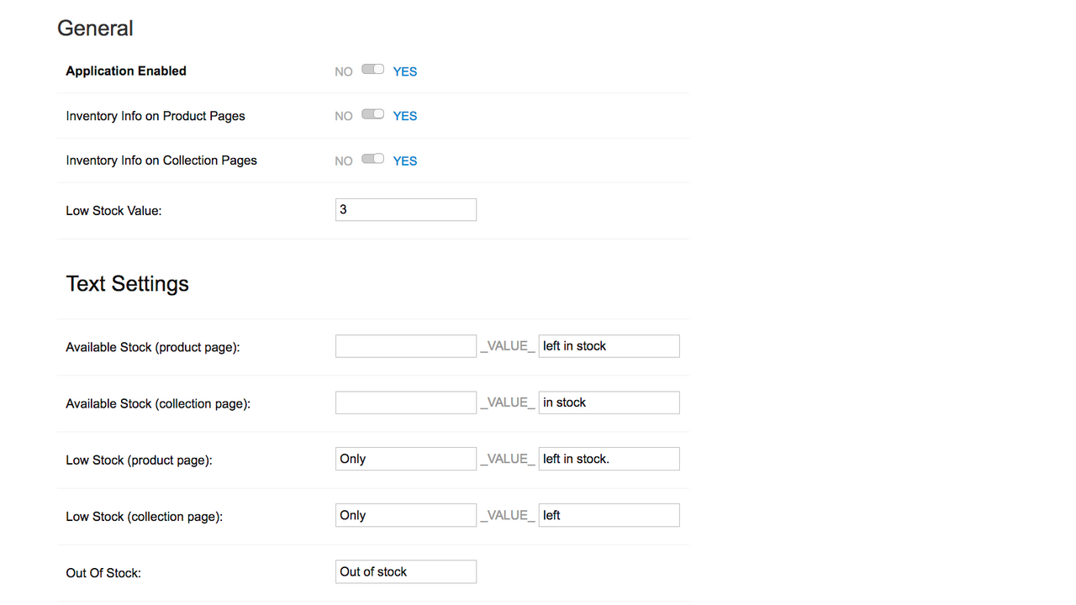
Task: Click the 'Out of stock' text field
Action: coord(406,571)
